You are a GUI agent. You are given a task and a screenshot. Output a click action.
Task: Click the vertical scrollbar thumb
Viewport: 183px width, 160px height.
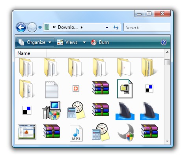pyautogui.click(x=167, y=62)
